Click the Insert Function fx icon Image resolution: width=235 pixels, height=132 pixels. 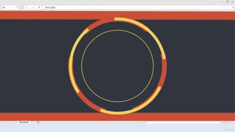coord(39,7)
